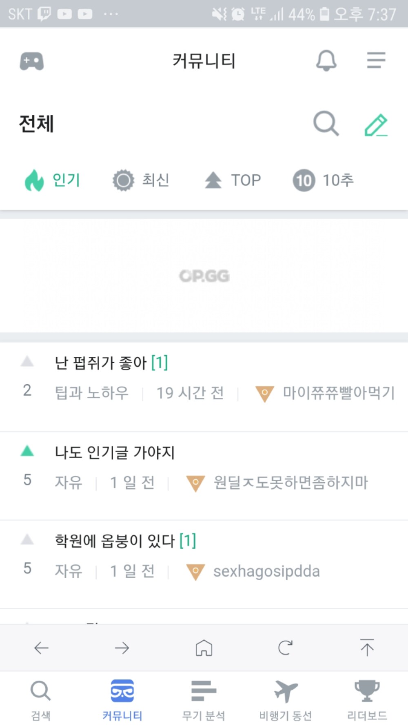Select the TOP sort tab
The width and height of the screenshot is (408, 726).
click(x=233, y=180)
